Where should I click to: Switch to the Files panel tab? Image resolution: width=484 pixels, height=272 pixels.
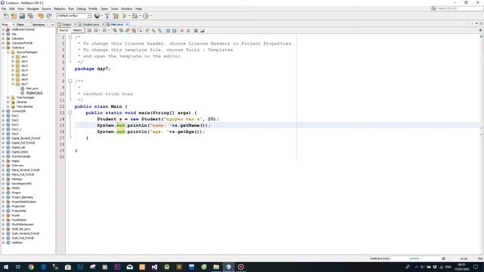coord(20,24)
